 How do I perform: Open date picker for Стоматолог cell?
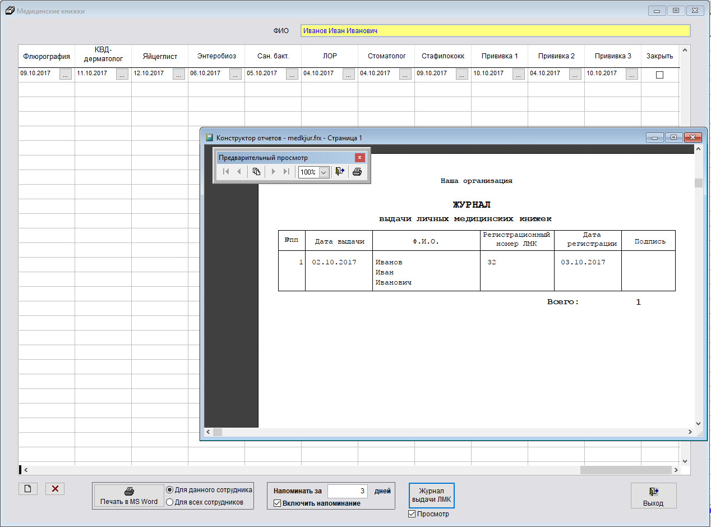tap(405, 74)
